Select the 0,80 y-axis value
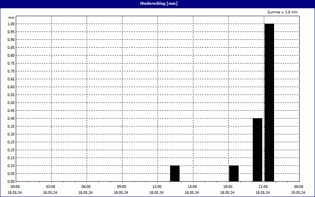This screenshot has width=315, height=197. click(11, 56)
